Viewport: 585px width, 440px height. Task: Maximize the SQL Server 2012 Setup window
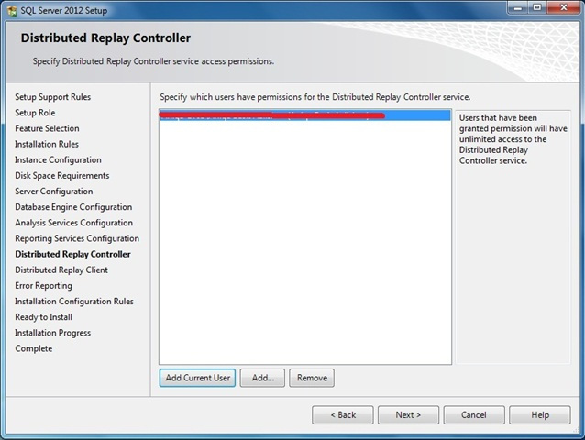(x=537, y=8)
